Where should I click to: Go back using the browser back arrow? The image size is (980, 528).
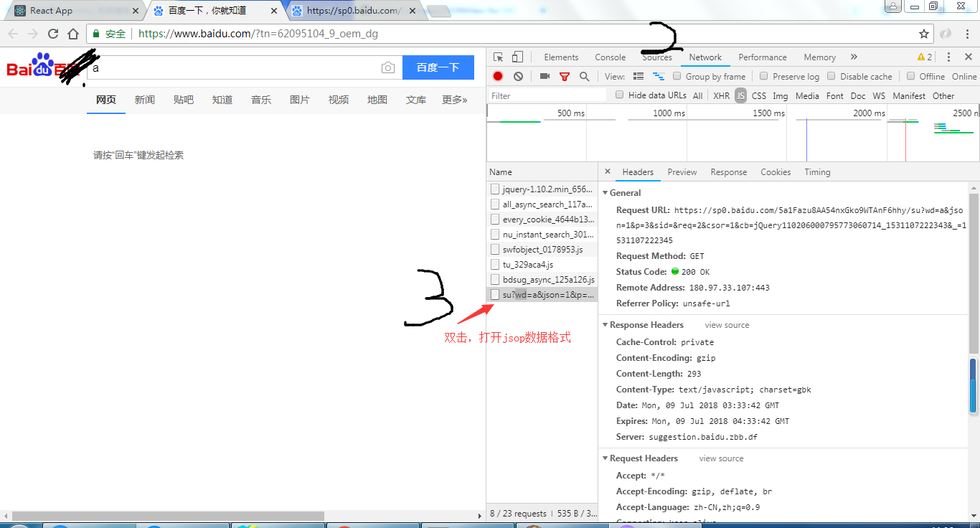[13, 34]
